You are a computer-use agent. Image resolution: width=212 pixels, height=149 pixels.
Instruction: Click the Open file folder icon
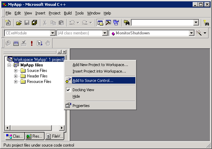[x=19, y=23]
